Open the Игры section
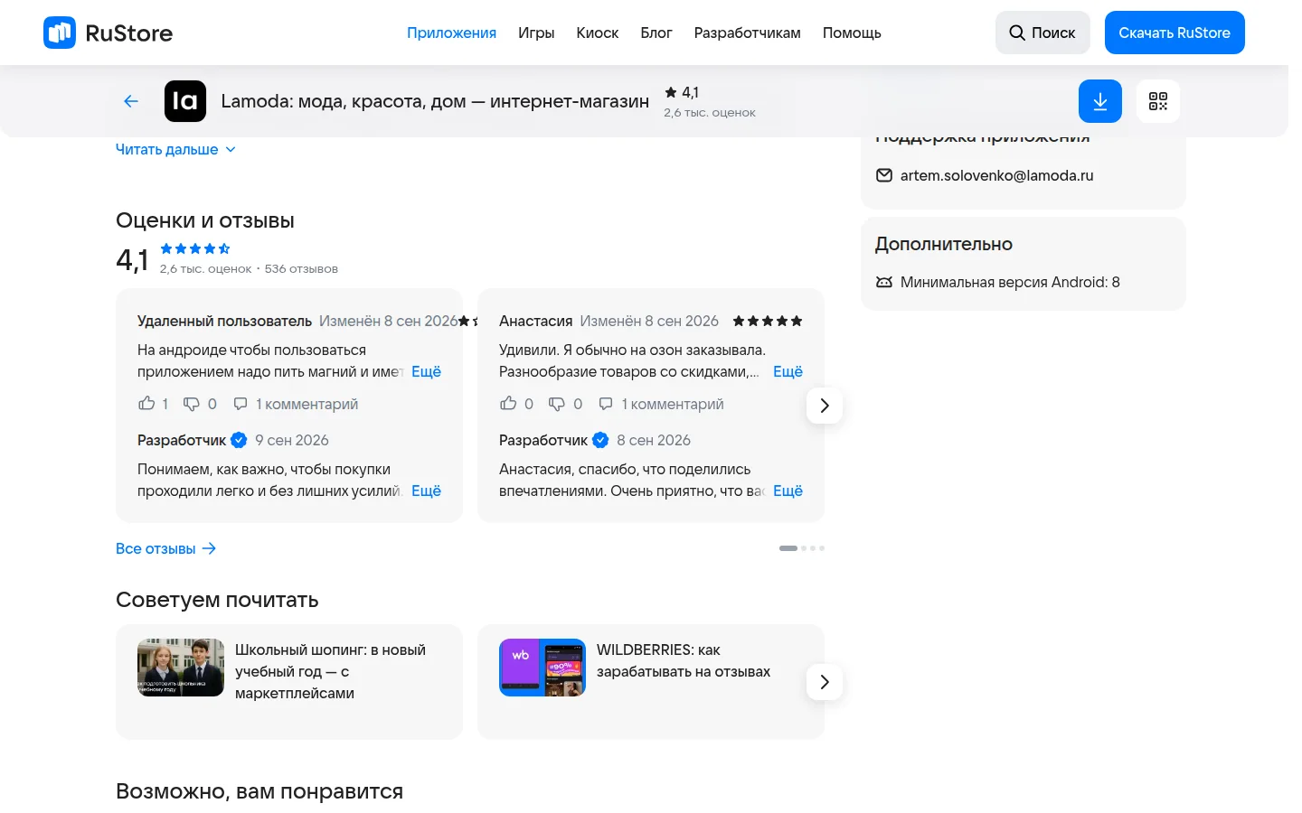This screenshot has width=1302, height=813. tap(536, 33)
